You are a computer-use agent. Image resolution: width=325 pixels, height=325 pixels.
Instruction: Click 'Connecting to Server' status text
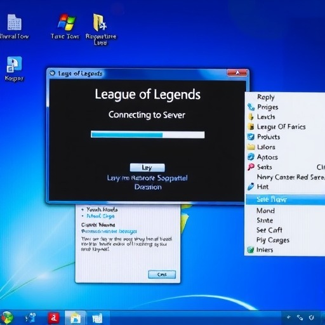(147, 115)
